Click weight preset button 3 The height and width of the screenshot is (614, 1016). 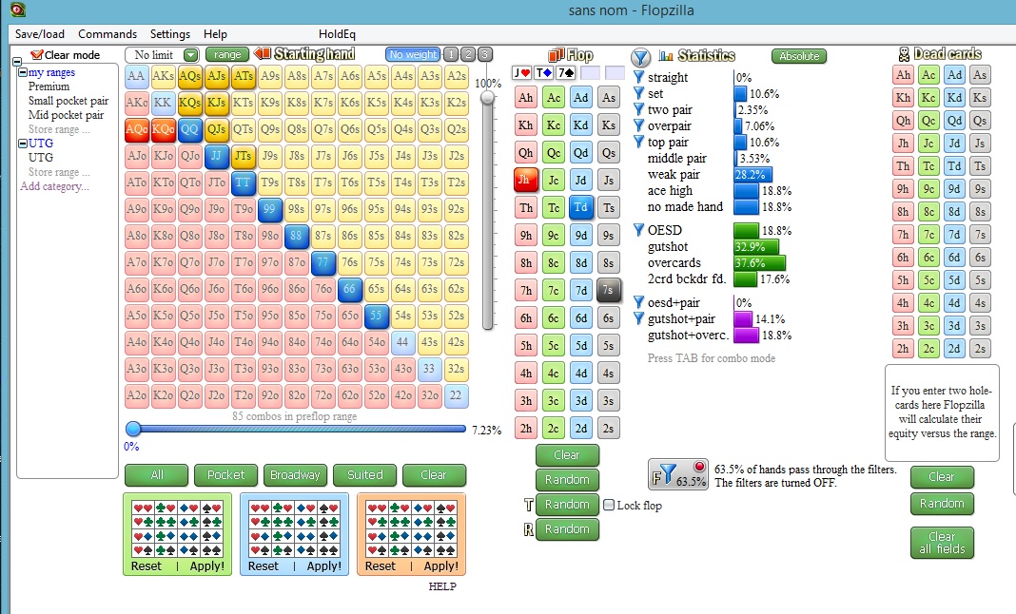coord(484,54)
